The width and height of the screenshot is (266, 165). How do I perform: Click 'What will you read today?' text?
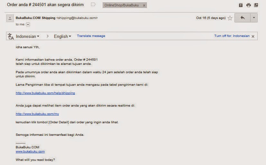35,160
